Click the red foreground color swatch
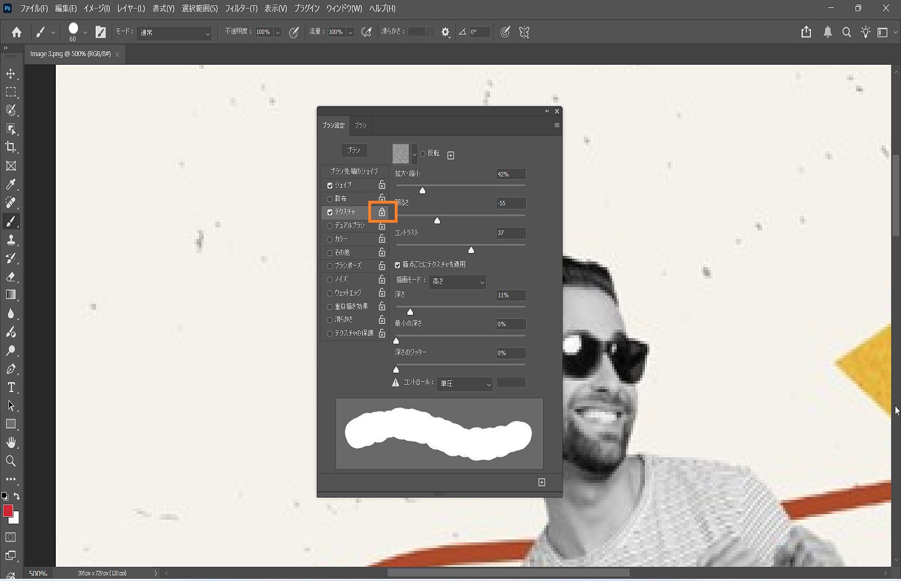This screenshot has width=901, height=581. [8, 511]
